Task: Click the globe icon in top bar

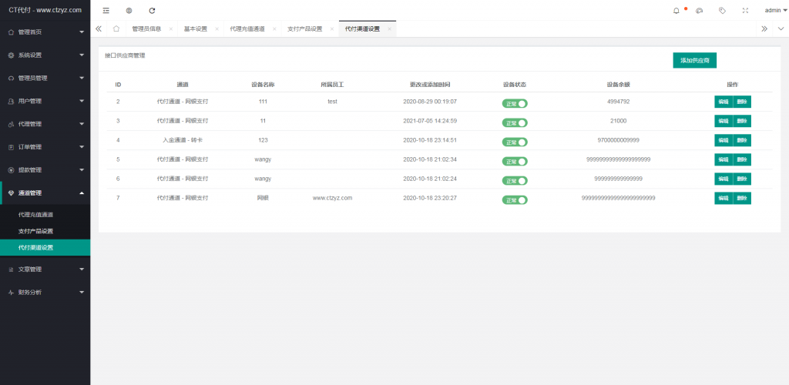Action: (x=129, y=11)
